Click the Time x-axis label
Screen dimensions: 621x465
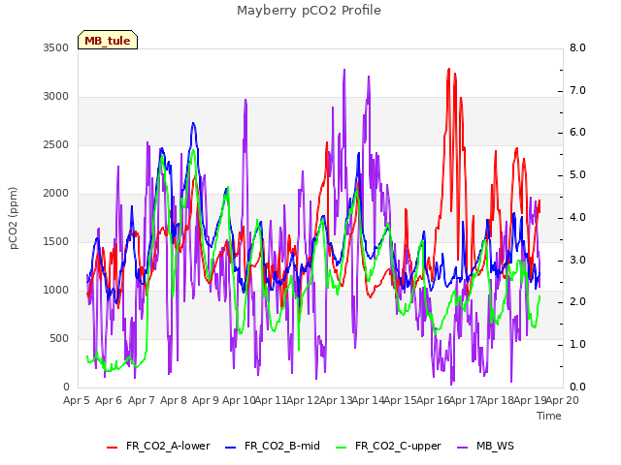549,416
